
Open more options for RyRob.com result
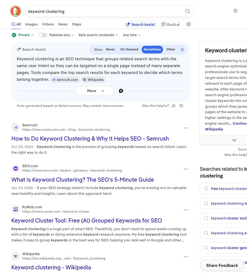[x=186, y=210]
